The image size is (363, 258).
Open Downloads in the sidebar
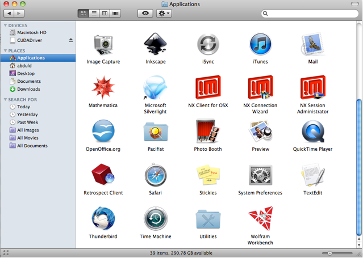click(x=38, y=89)
